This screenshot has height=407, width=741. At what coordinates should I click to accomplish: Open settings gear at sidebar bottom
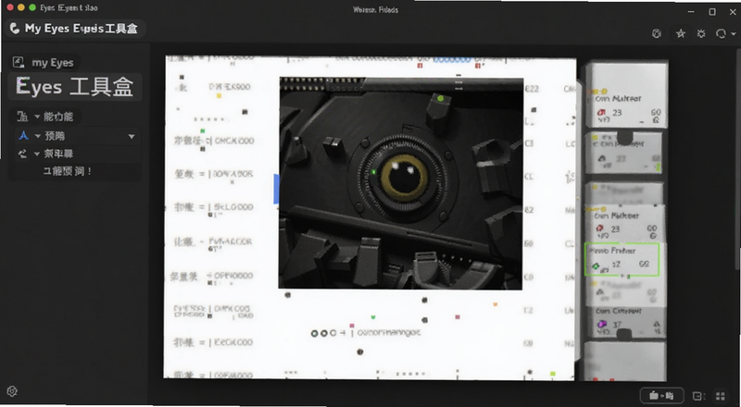pyautogui.click(x=12, y=391)
